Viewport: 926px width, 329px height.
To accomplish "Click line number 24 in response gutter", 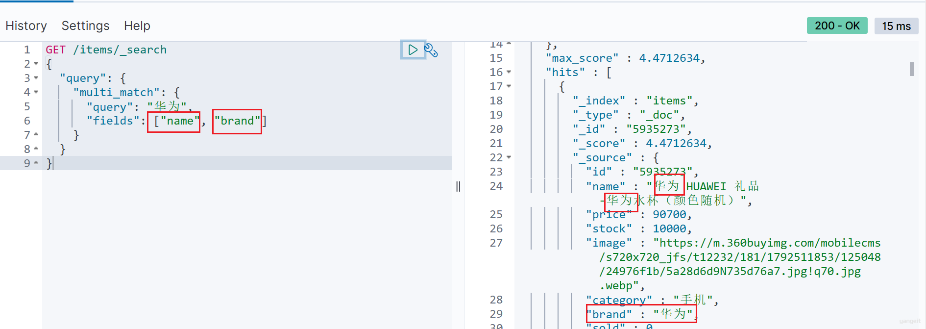I will 496,186.
